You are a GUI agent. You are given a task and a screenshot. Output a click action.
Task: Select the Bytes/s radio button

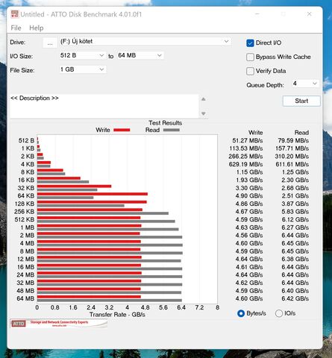[x=241, y=313]
